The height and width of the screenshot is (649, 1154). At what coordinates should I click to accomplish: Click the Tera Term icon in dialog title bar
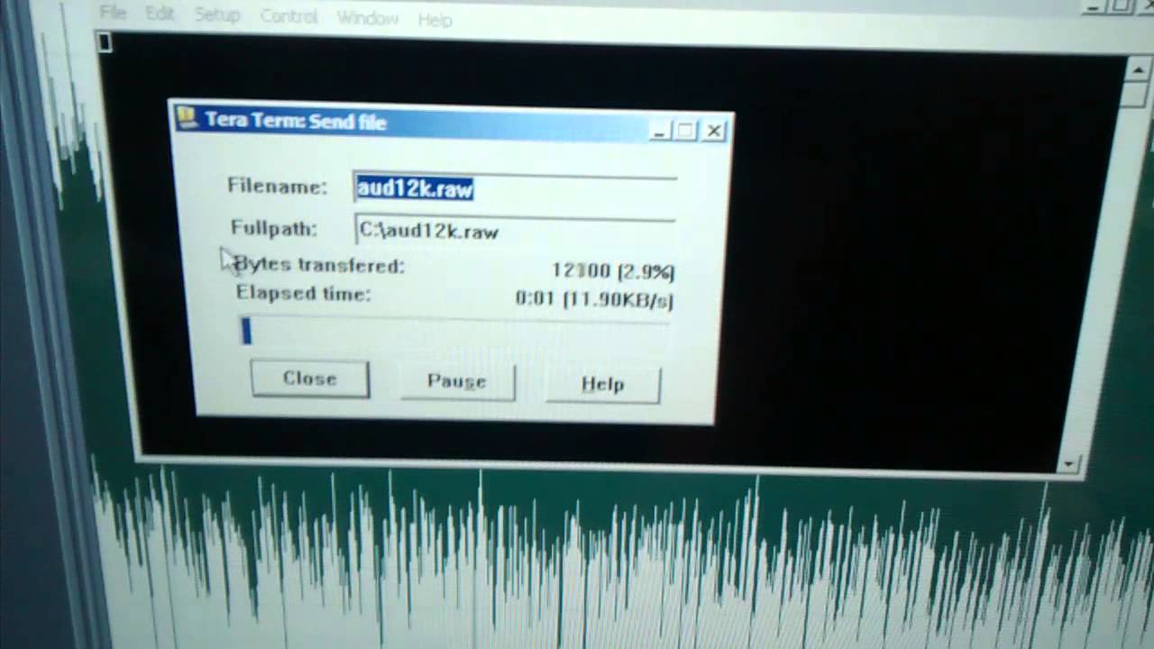coord(187,118)
